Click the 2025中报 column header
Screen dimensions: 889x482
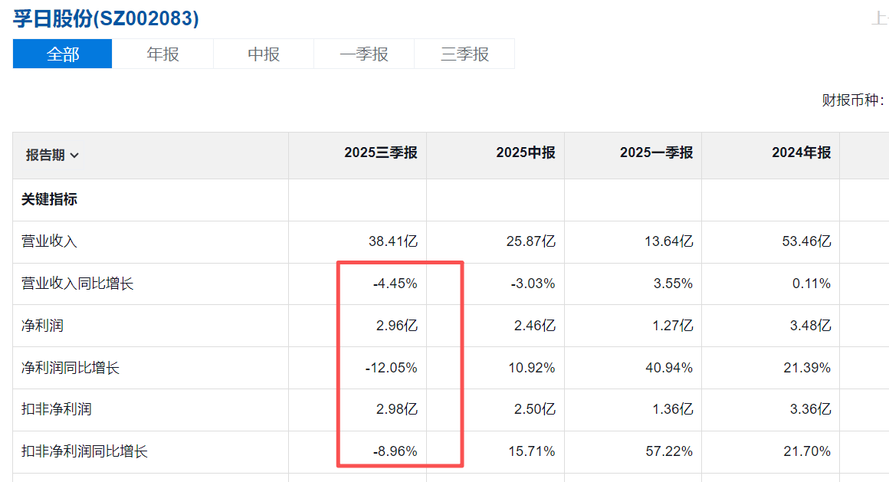click(x=525, y=153)
